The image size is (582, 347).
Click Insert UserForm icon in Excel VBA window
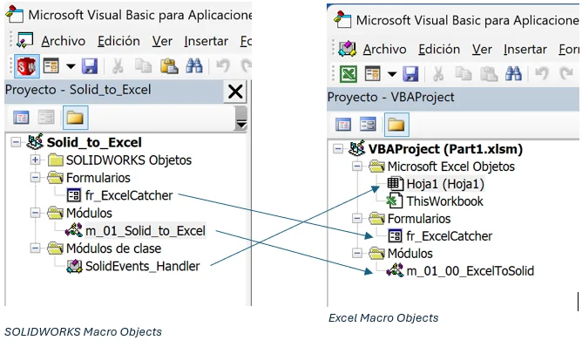pyautogui.click(x=372, y=74)
